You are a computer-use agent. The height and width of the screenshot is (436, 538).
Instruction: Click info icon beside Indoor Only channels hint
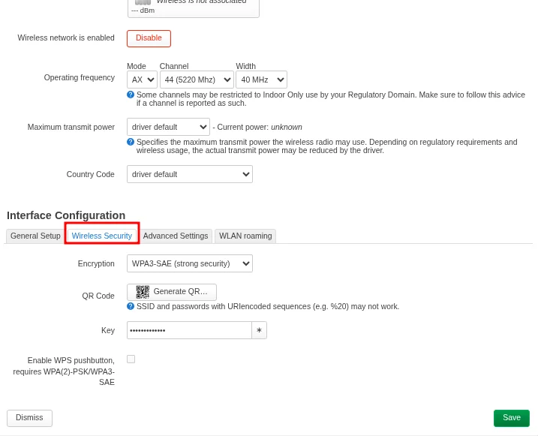click(131, 95)
